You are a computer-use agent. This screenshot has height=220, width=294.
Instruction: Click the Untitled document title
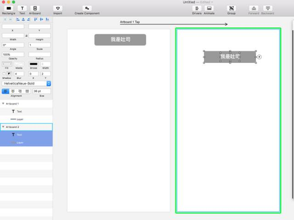tap(189, 2)
